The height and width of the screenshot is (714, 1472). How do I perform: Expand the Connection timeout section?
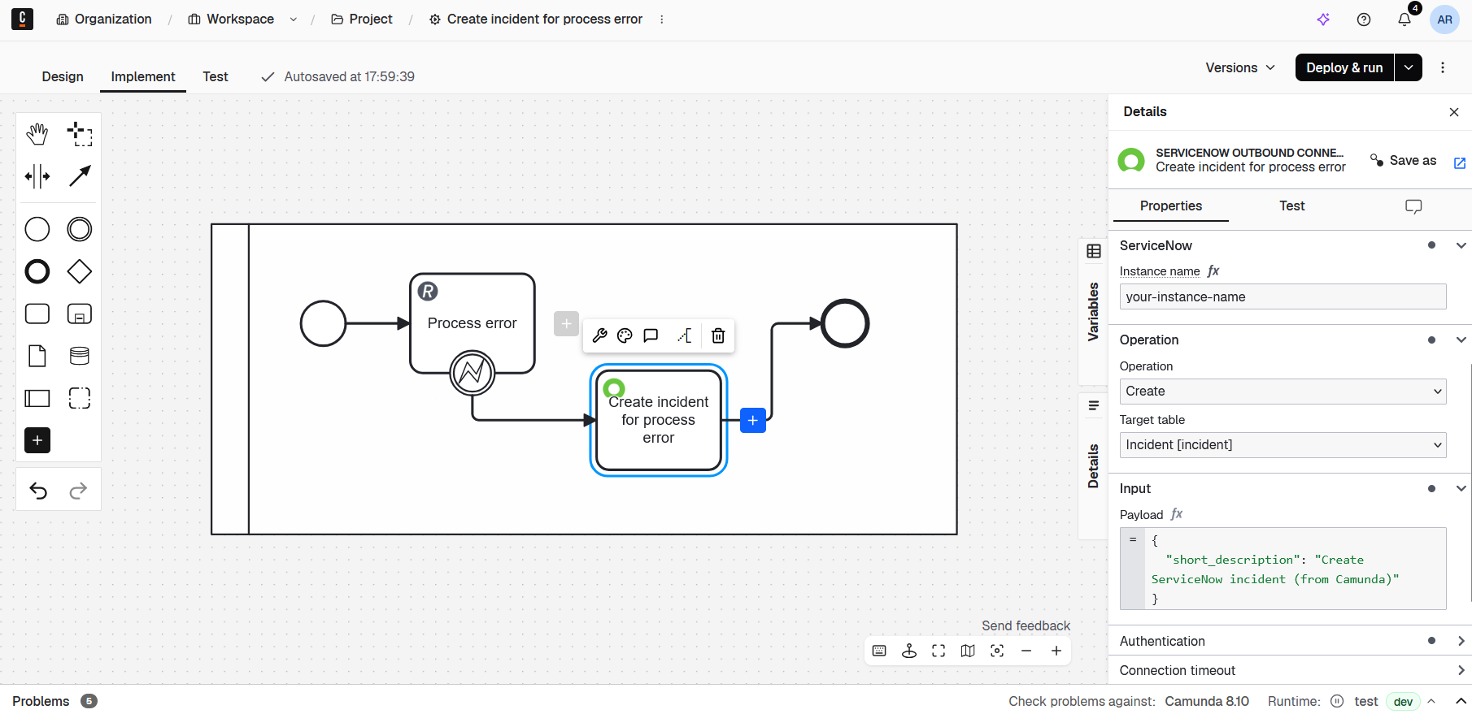tap(1461, 670)
